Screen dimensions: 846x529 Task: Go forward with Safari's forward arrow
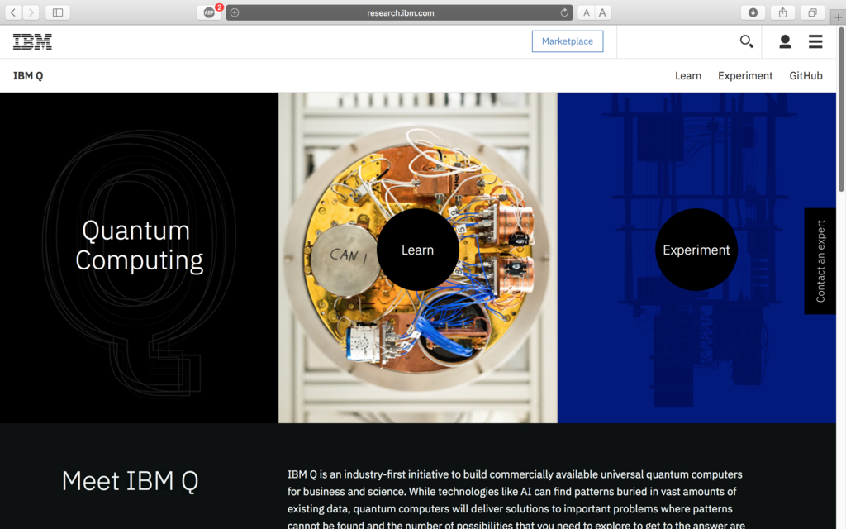pyautogui.click(x=31, y=12)
